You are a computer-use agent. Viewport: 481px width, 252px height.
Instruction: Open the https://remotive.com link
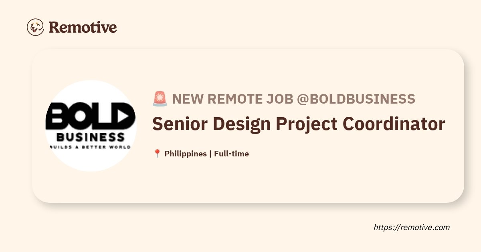[x=412, y=227]
